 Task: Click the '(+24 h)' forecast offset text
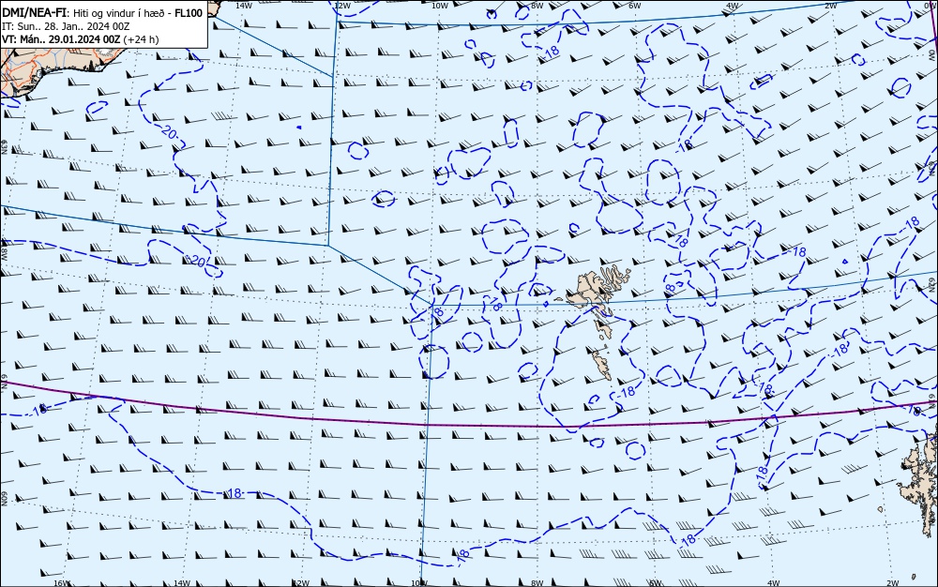142,39
